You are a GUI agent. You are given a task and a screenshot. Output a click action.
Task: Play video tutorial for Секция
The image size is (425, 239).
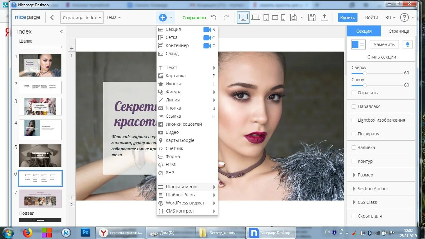[x=207, y=30]
